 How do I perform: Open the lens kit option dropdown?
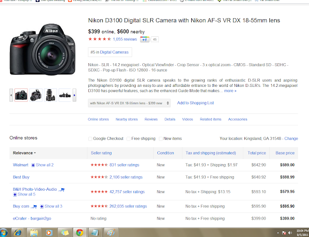click(x=129, y=103)
